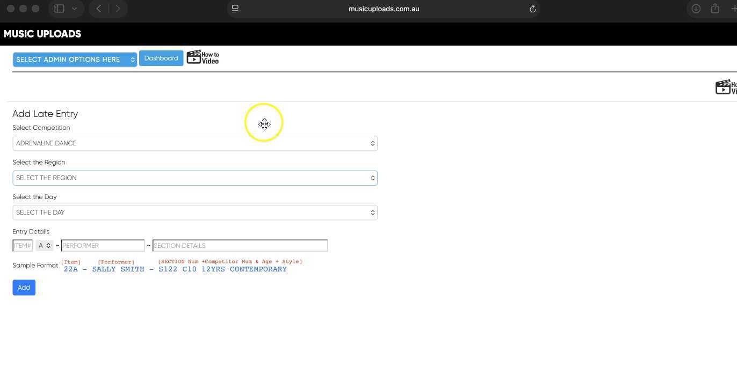Click the Share icon in Safari toolbar
The image size is (737, 382).
[x=715, y=9]
